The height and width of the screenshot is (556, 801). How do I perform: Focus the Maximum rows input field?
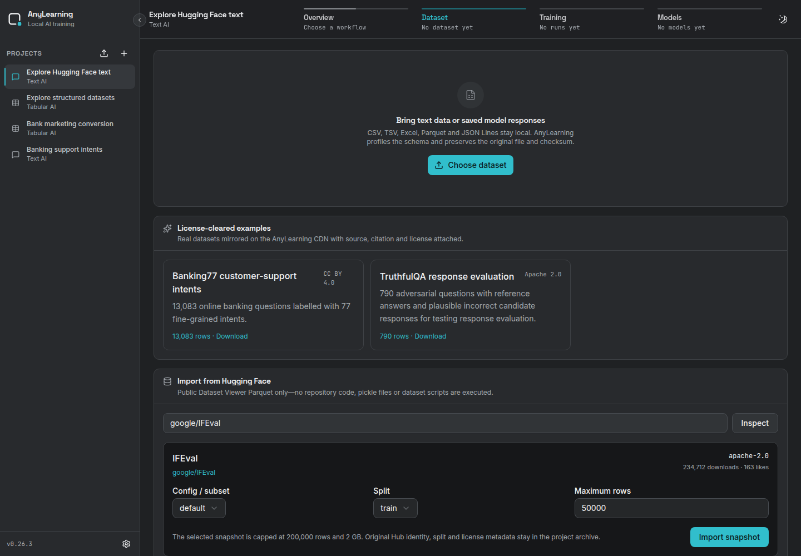[x=671, y=508]
